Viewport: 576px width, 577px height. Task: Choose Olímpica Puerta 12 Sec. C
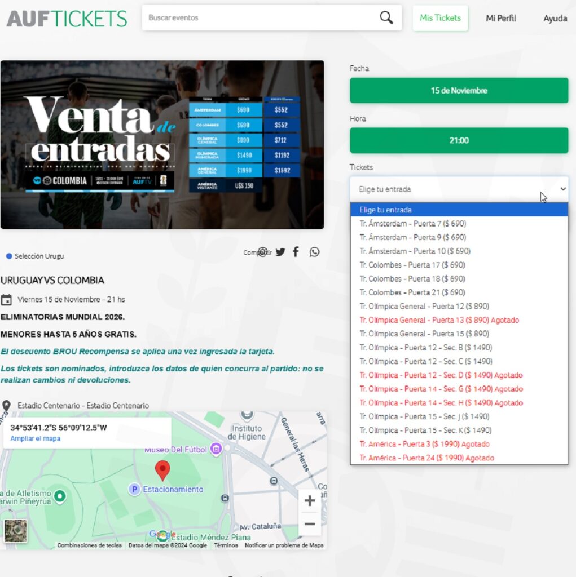pos(459,361)
